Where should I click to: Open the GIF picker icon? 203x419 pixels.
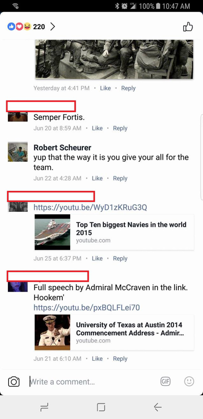165,381
